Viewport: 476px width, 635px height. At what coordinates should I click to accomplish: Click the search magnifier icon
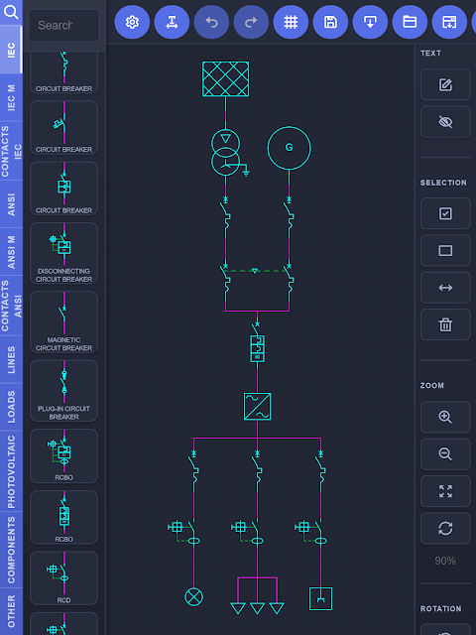[x=11, y=12]
